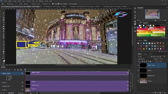Open the Premier plan fill source dropdown
The image size is (168, 94).
[10, 4]
